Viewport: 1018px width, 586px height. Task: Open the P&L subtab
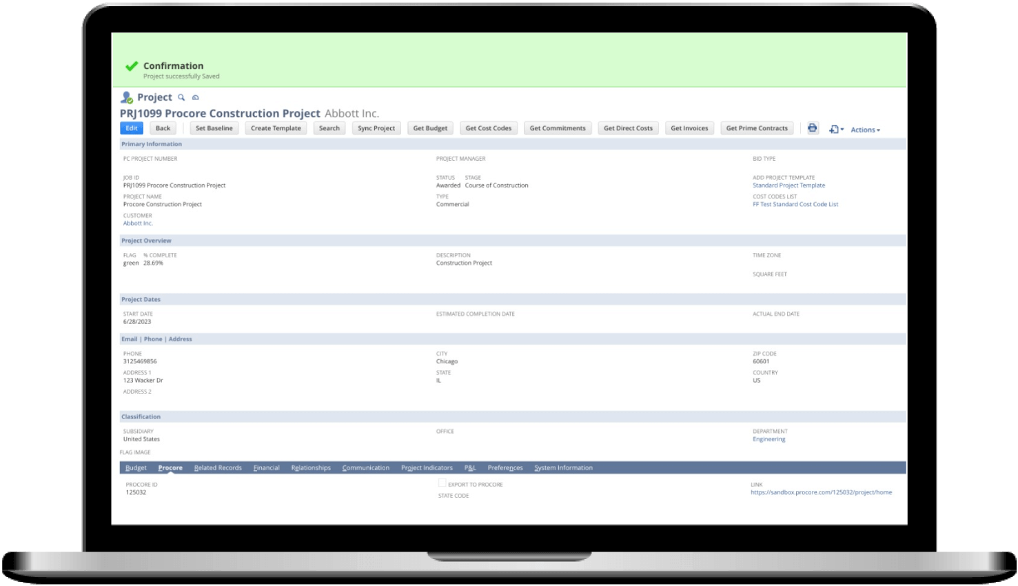tap(470, 468)
